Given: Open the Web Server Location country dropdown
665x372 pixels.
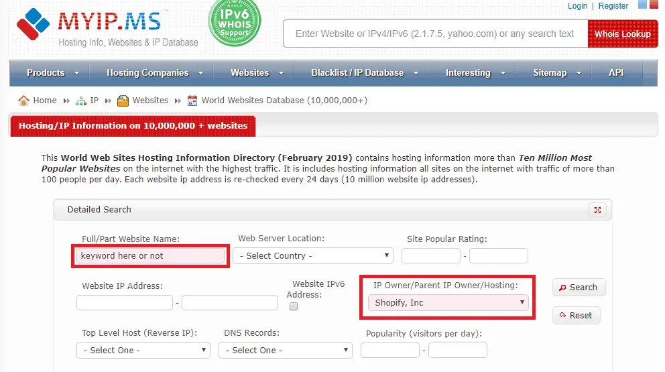Looking at the screenshot, I should coord(312,255).
